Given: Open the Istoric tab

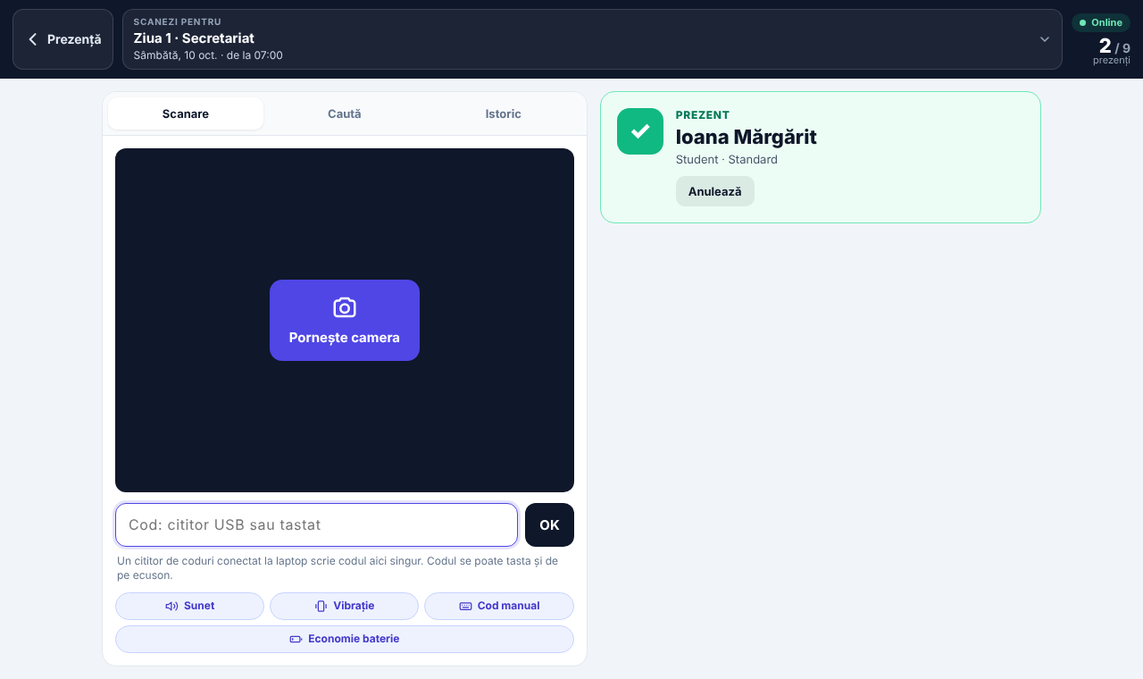Looking at the screenshot, I should pos(504,113).
